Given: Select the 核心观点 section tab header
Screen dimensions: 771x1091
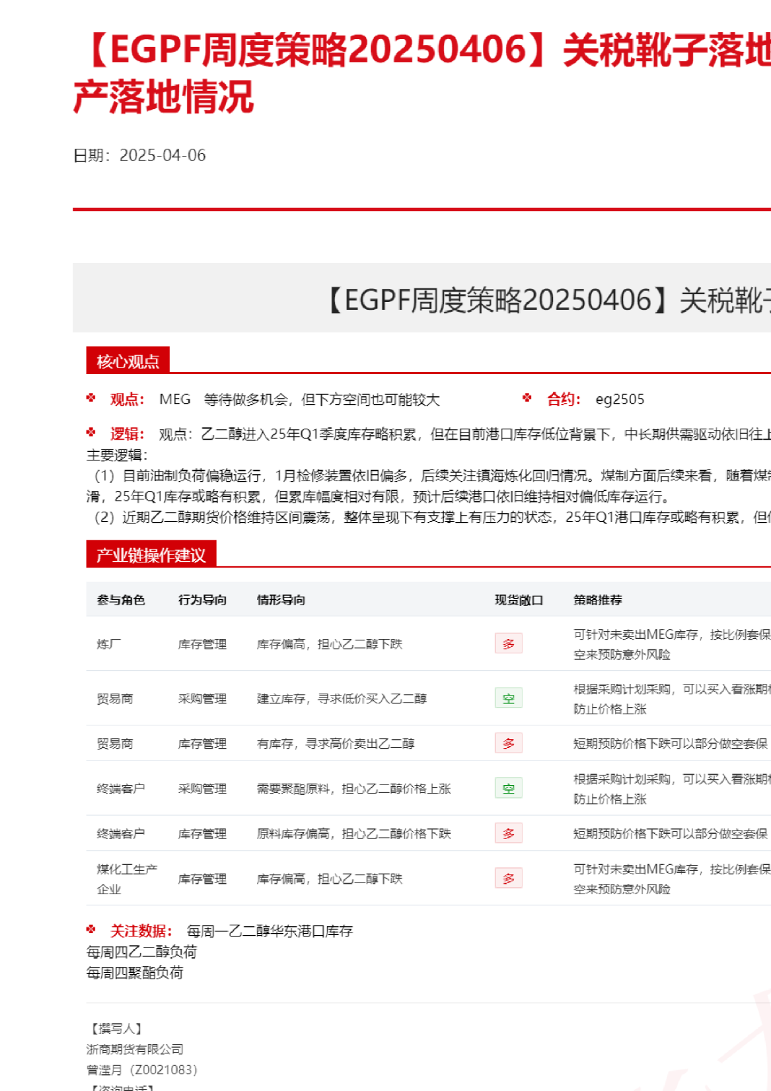Looking at the screenshot, I should point(128,361).
